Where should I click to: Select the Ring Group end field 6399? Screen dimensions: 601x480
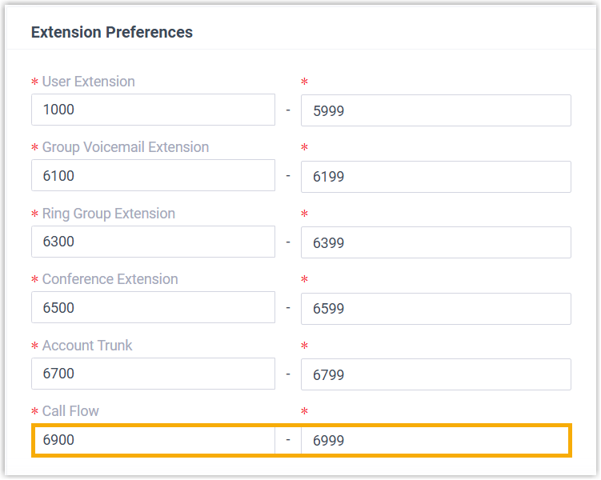[x=435, y=242]
